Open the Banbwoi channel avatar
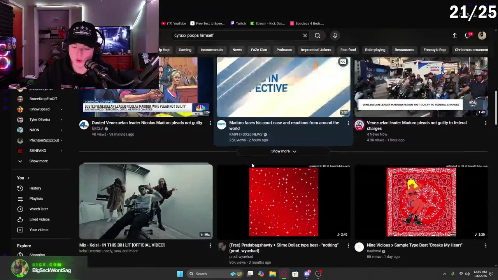 click(x=359, y=247)
